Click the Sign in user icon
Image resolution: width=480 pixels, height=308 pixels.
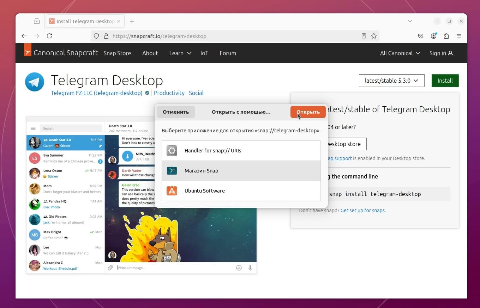[x=450, y=53]
